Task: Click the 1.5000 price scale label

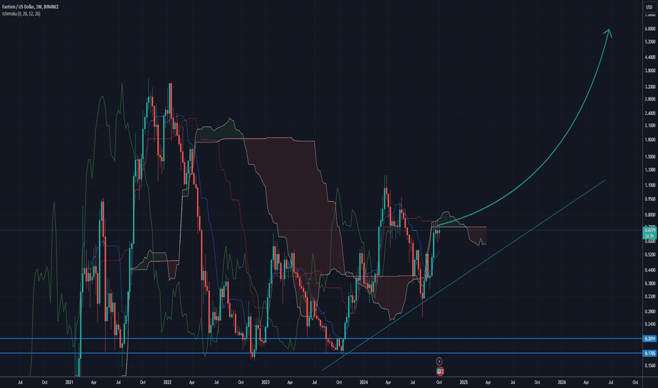Action: pos(650,157)
